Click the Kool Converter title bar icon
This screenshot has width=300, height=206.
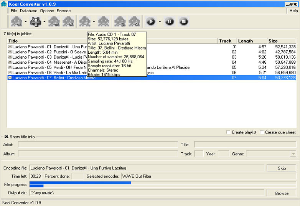coord(3,4)
